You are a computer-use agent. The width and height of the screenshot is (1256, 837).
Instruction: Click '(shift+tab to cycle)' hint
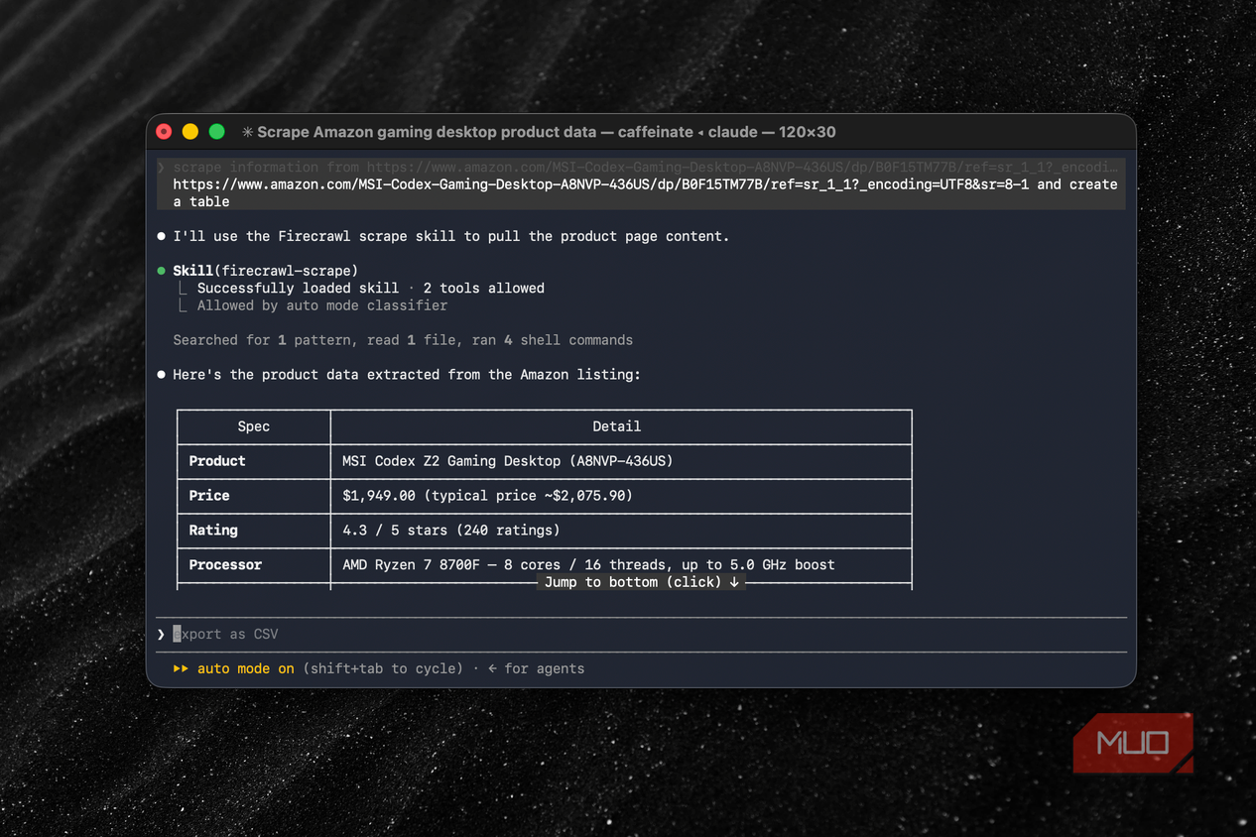pos(383,668)
